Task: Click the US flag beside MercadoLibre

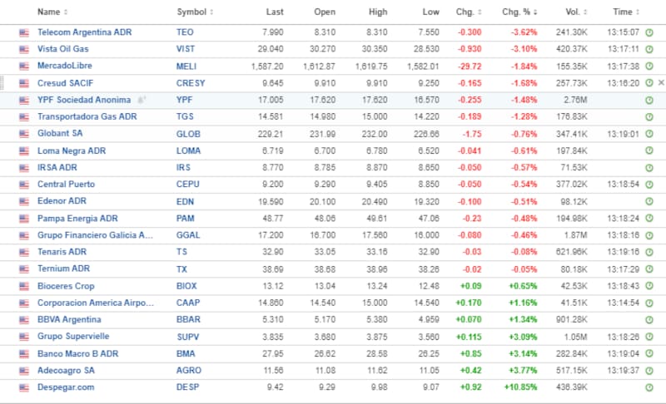Action: (x=23, y=66)
